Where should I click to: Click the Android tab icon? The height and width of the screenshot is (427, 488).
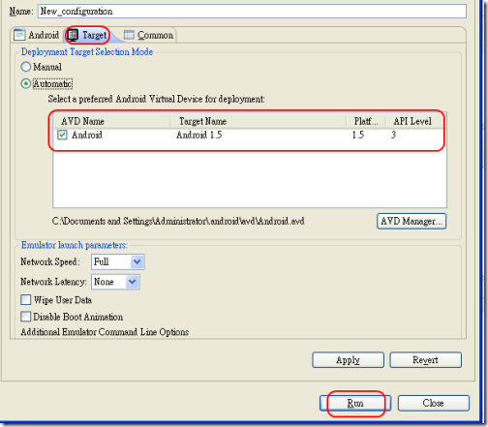point(19,35)
